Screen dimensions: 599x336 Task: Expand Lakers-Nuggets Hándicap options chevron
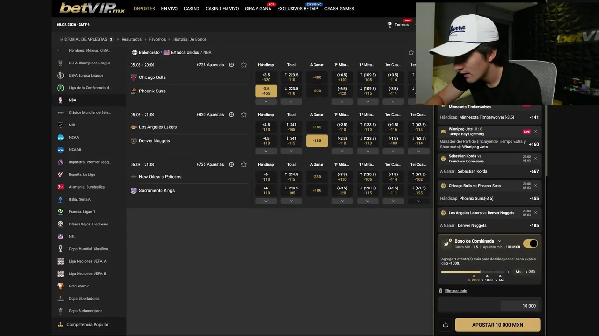[266, 151]
